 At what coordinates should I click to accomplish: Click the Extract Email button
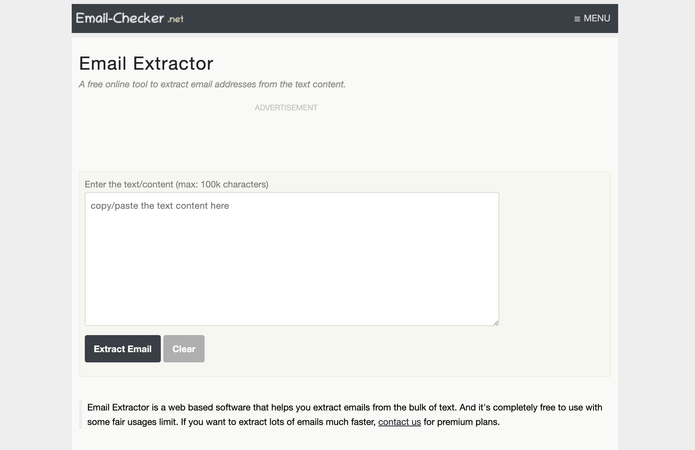pos(122,349)
